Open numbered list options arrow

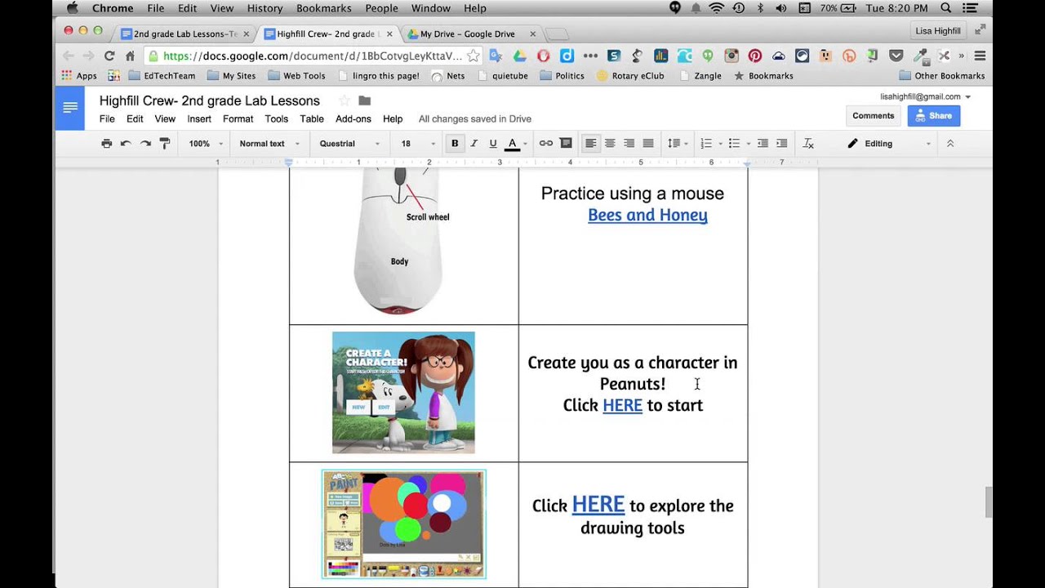click(x=720, y=144)
